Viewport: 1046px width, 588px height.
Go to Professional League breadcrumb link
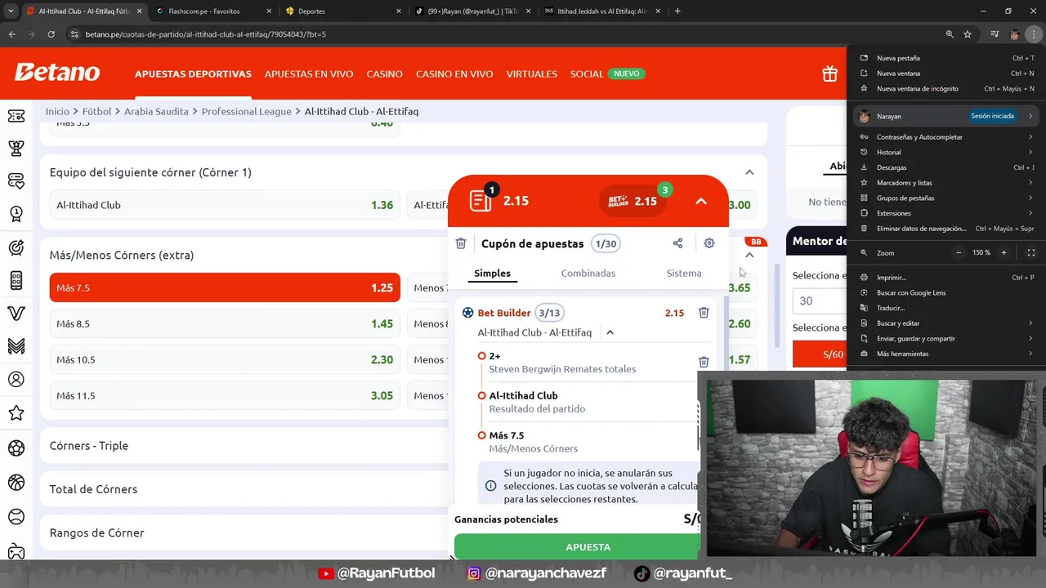[x=247, y=111]
